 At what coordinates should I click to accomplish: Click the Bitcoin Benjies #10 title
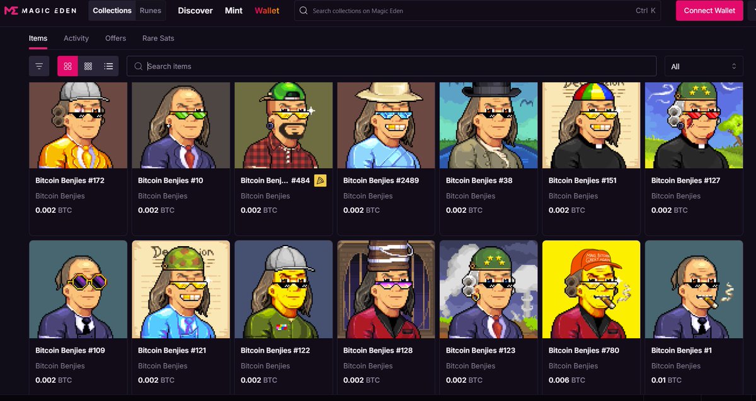pos(171,181)
